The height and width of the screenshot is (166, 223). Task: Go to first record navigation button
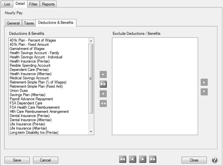[x=123, y=160]
